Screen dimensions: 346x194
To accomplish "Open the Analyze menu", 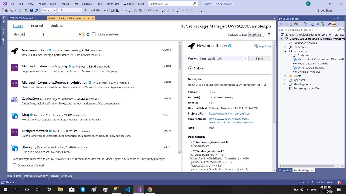I will 87,4.
